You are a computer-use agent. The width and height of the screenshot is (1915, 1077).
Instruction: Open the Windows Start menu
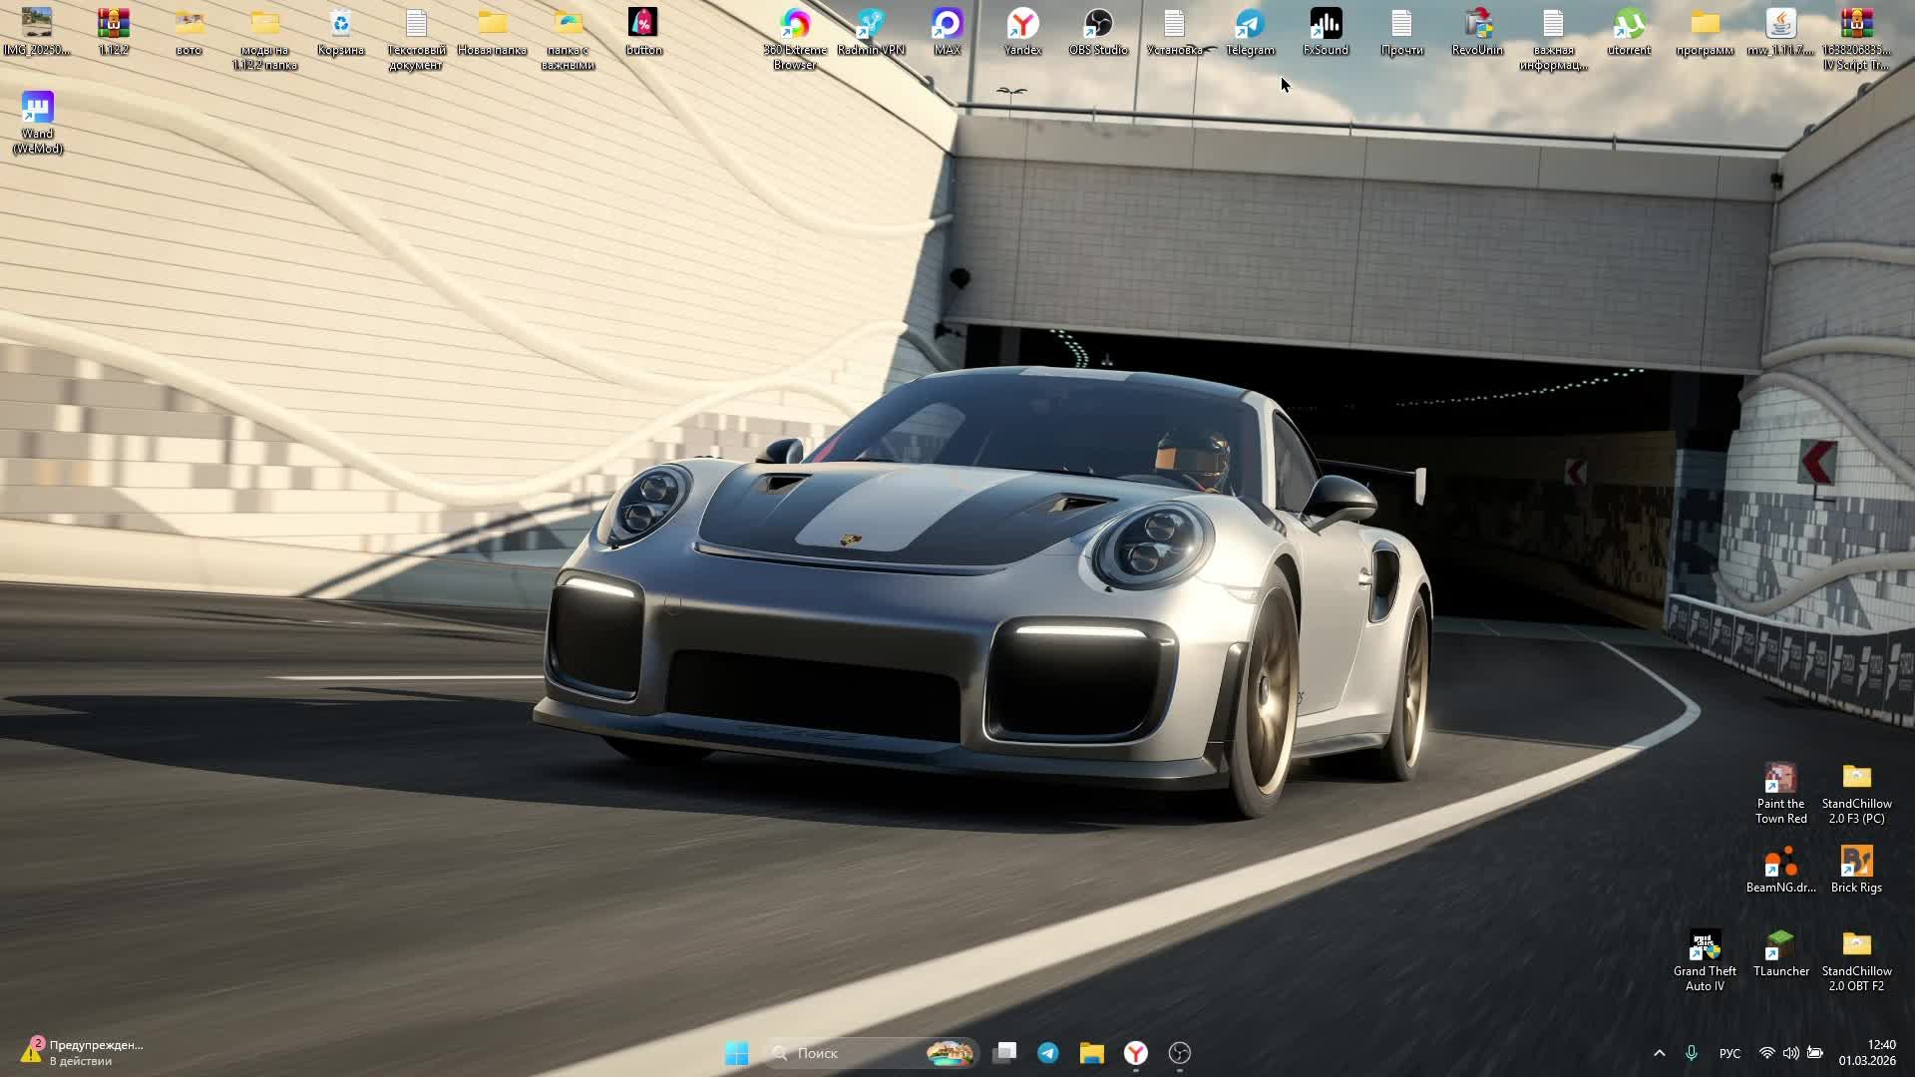click(x=737, y=1053)
